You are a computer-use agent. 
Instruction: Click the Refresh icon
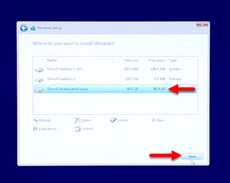(36, 120)
